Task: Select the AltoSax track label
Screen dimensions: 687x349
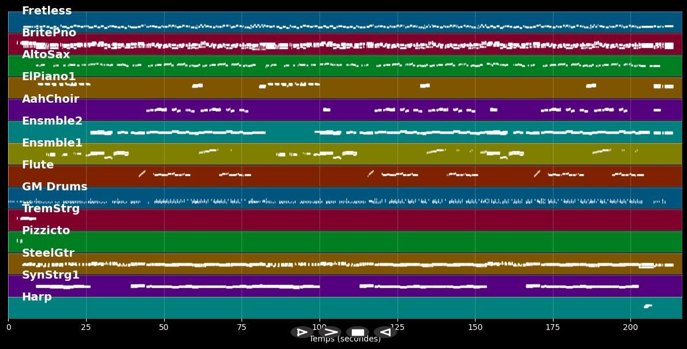Action: coord(46,55)
